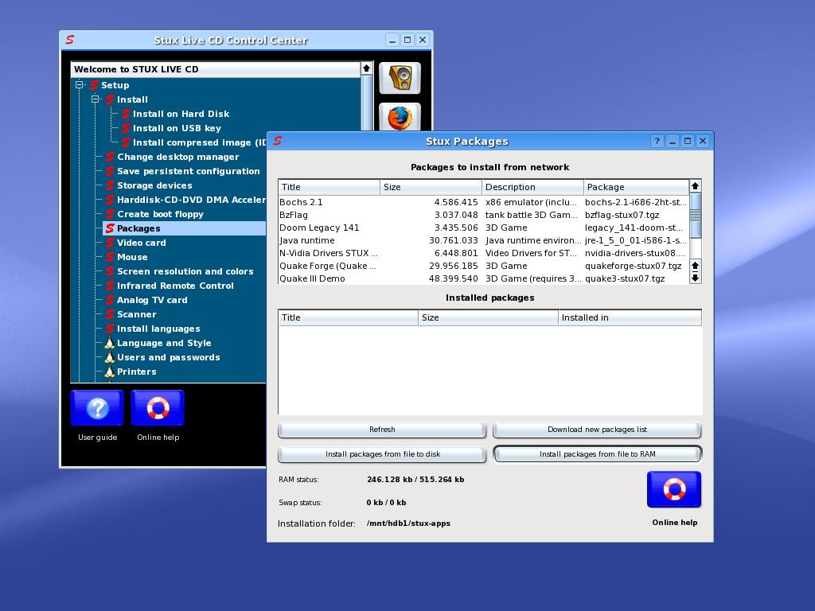Screen dimensions: 815x611
Task: Select Change desktop manager
Action: [177, 157]
